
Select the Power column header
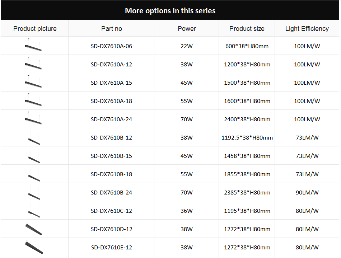point(187,28)
